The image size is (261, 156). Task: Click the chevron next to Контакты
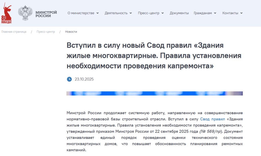click(241, 13)
